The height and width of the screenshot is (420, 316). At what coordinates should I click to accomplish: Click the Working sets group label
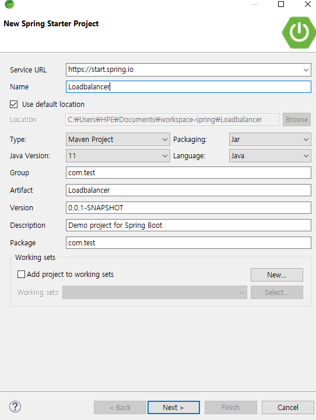(35, 258)
